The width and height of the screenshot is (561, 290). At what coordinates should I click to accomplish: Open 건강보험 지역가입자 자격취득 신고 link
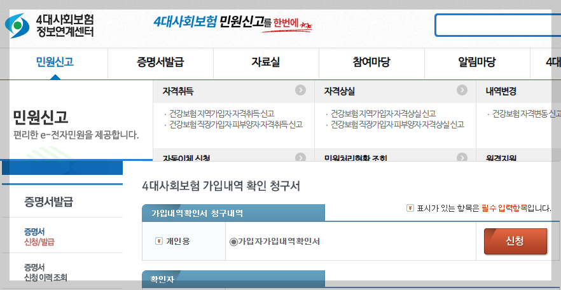pyautogui.click(x=221, y=114)
